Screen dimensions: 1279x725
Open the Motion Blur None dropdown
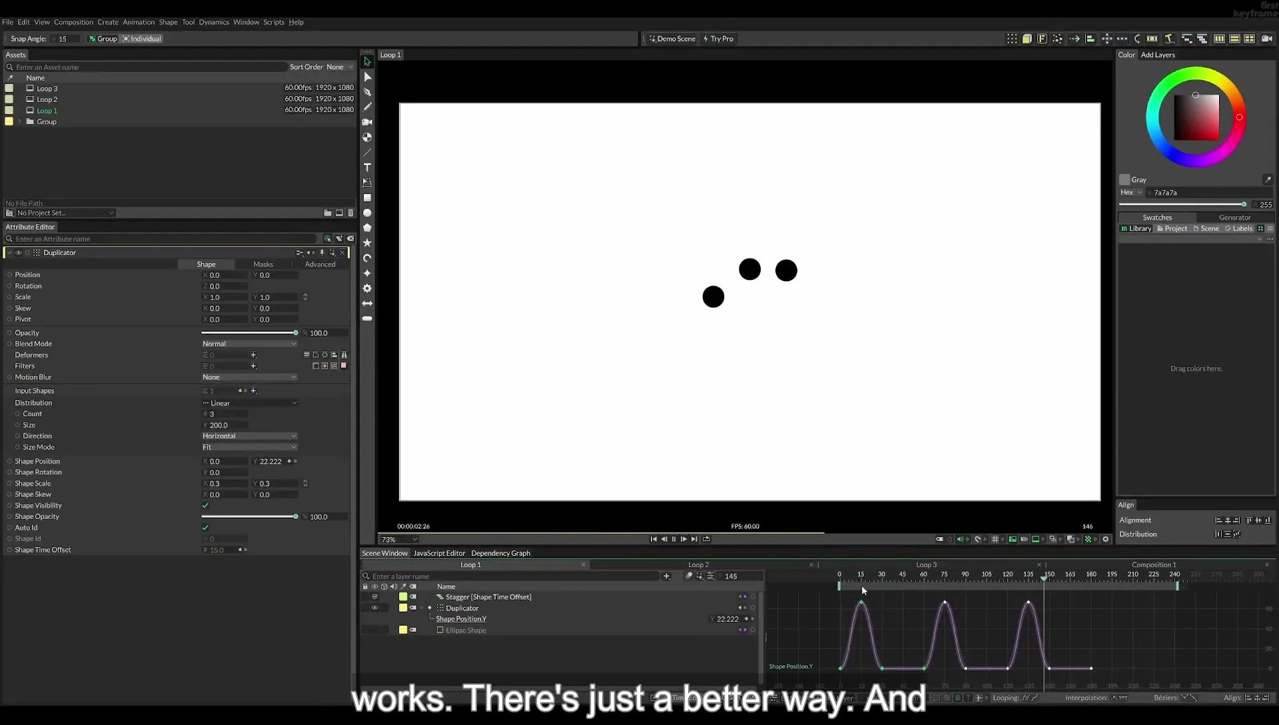(x=249, y=377)
